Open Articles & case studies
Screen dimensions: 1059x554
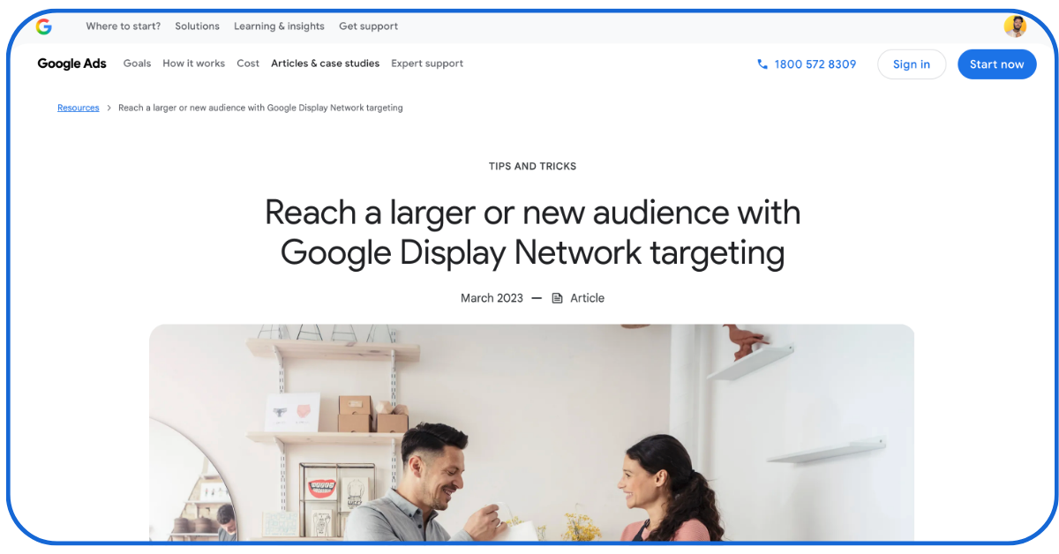point(325,64)
